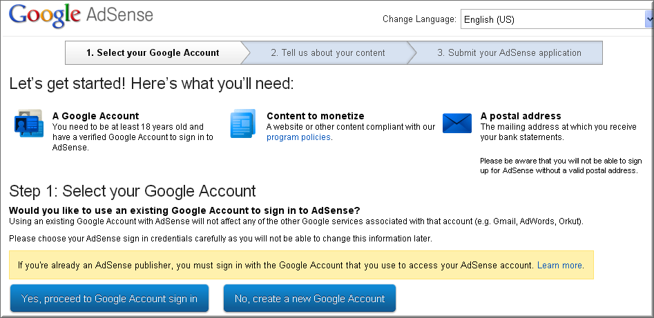Click the sign in credentials warning sentence
Viewport: 654px width, 318px height.
pyautogui.click(x=220, y=239)
